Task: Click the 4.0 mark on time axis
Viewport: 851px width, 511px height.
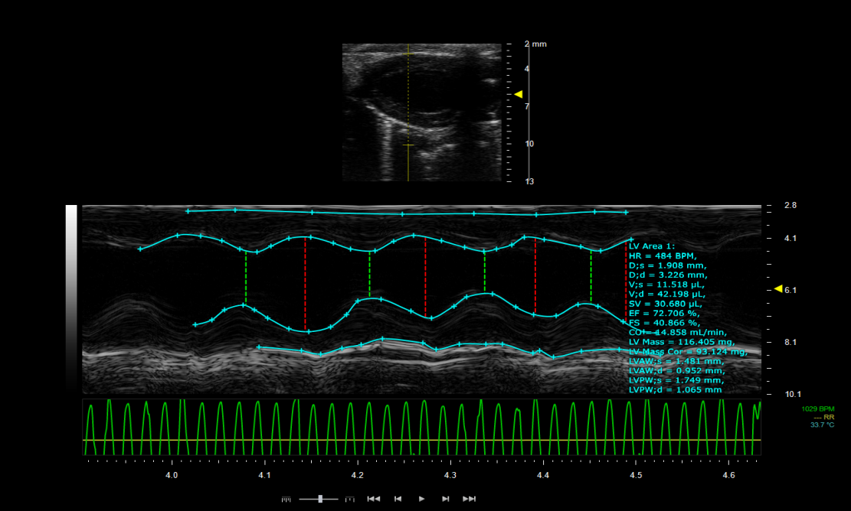Action: [172, 476]
